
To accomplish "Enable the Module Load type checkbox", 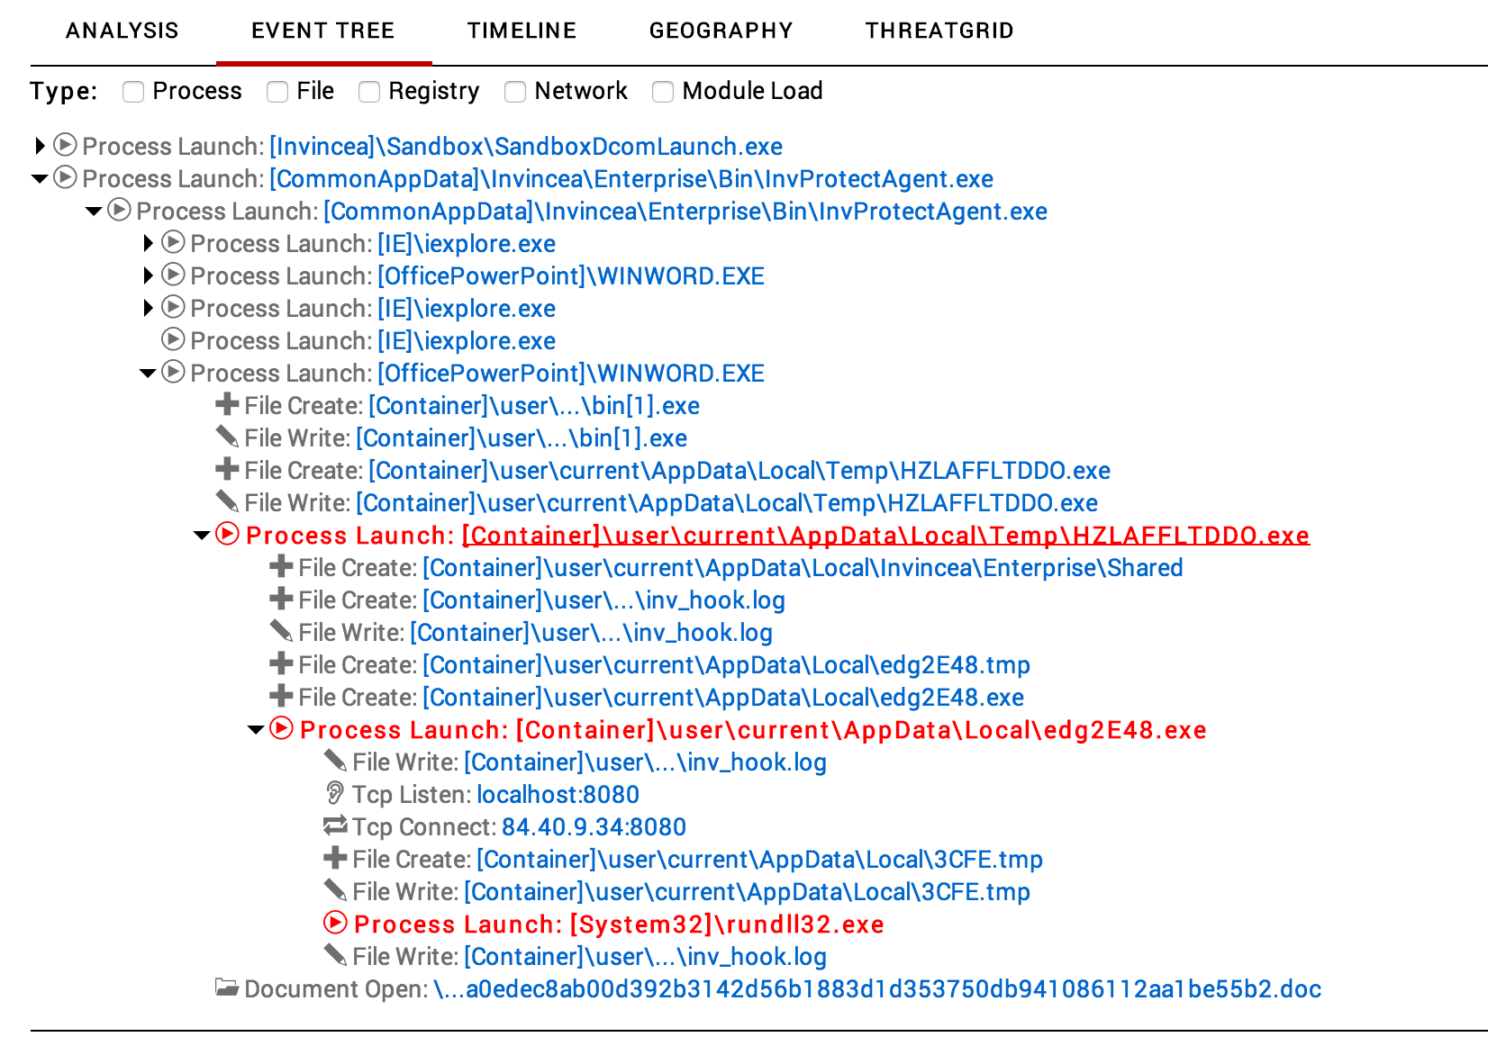I will pyautogui.click(x=663, y=92).
